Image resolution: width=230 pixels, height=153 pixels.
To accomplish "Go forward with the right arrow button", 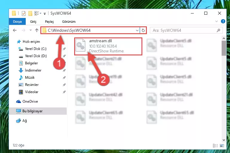I will (x=23, y=30).
